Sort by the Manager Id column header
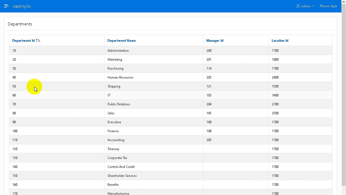The image size is (346, 195). [x=215, y=41]
